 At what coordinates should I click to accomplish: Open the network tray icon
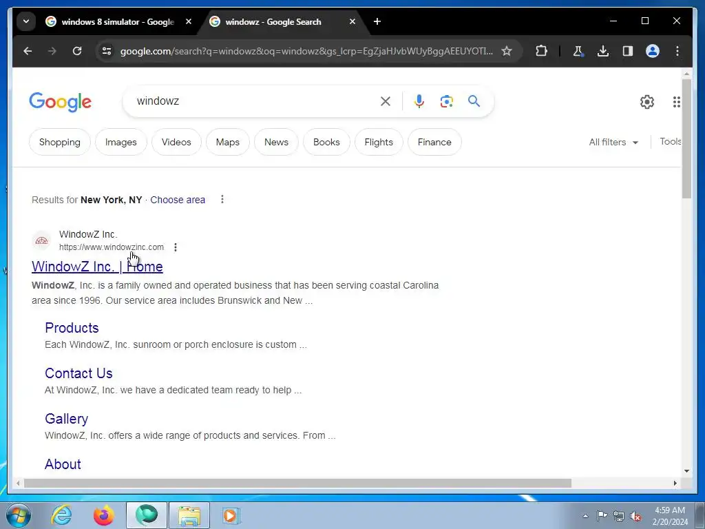point(619,516)
